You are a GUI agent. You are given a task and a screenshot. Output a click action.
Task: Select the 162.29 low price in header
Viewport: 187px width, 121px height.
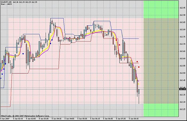click(28, 2)
